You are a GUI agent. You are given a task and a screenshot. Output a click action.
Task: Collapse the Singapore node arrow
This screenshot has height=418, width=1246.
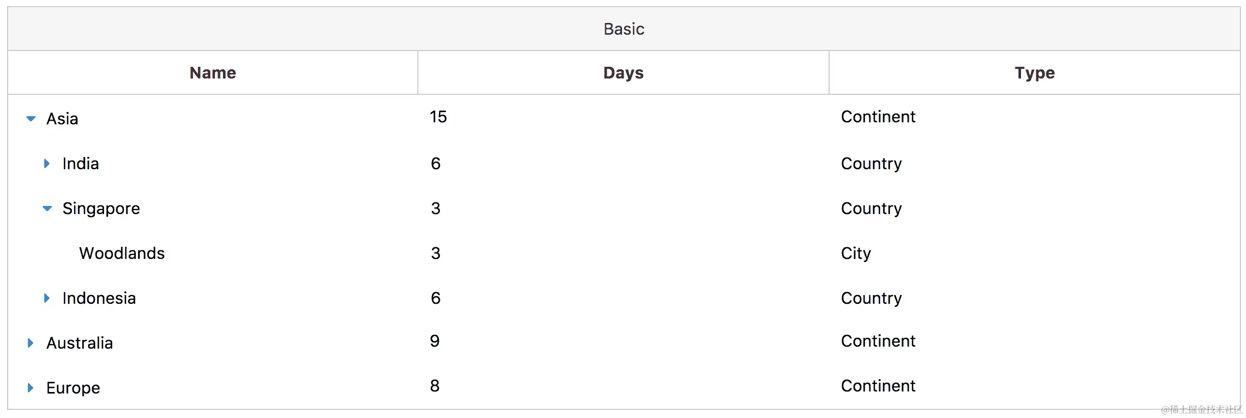coord(47,208)
